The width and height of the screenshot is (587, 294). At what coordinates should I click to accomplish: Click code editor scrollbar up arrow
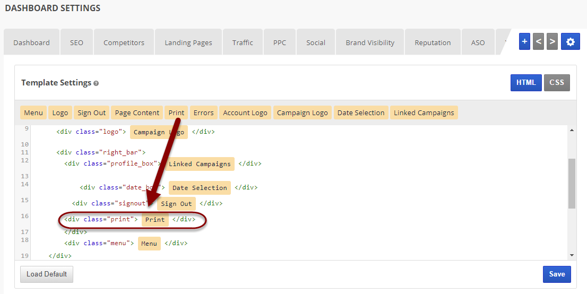coord(572,130)
